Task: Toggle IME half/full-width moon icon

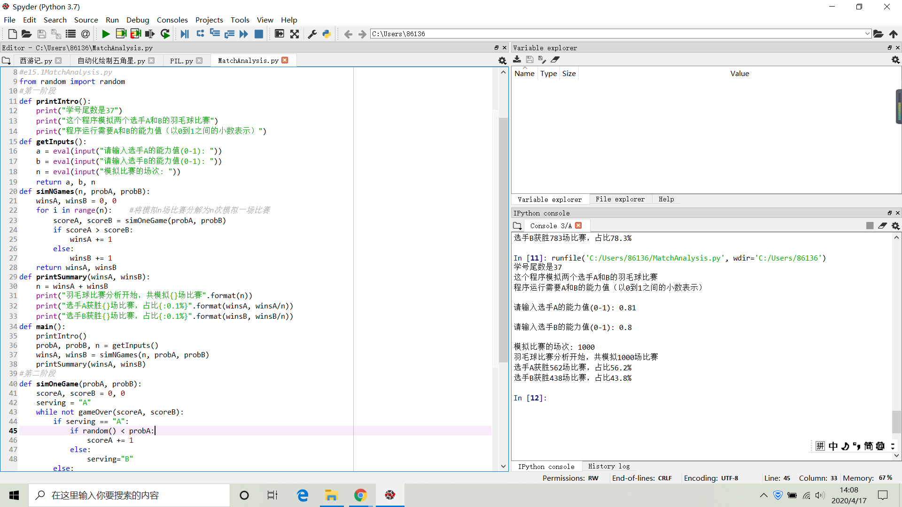Action: pos(845,446)
